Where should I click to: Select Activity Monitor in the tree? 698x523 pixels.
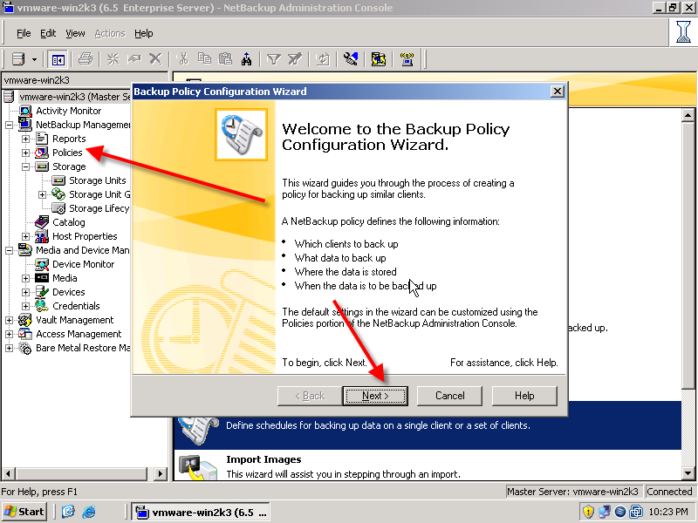(x=69, y=111)
